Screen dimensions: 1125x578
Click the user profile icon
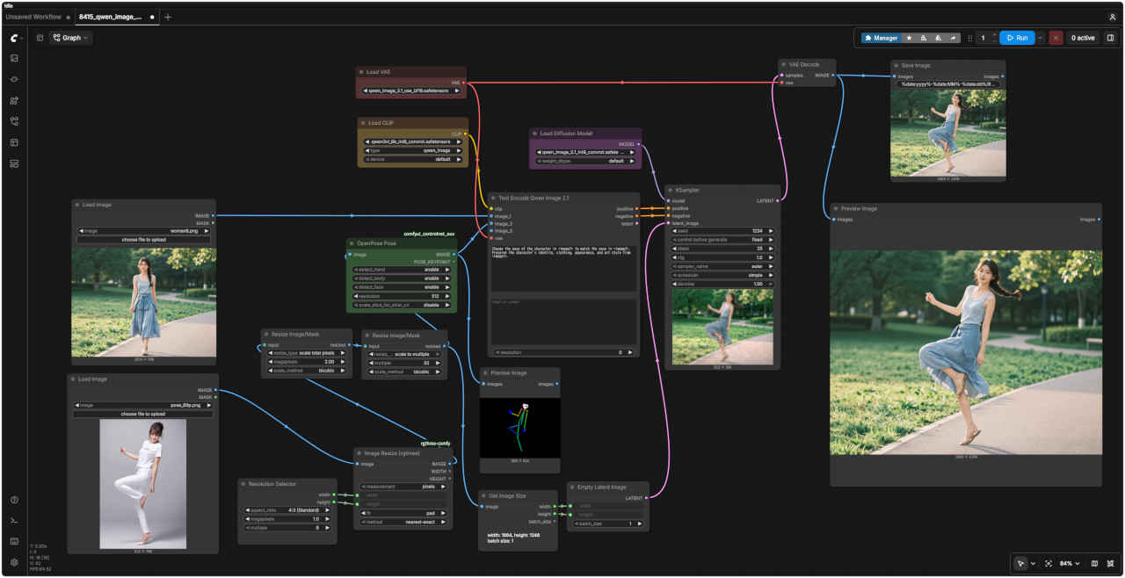(x=1113, y=17)
